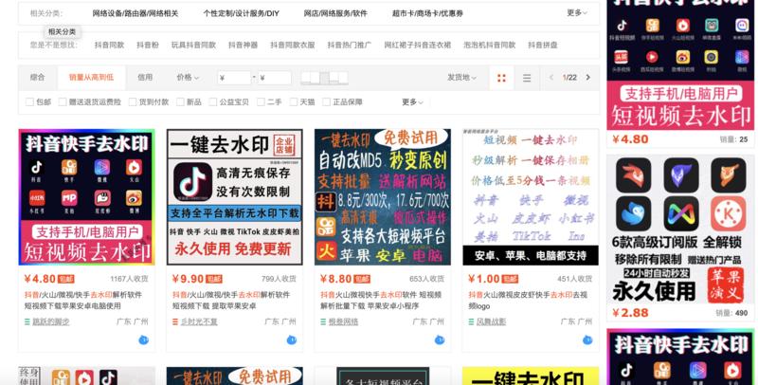
Task: Visit shop 跳跃的脚步
Action: (x=51, y=321)
